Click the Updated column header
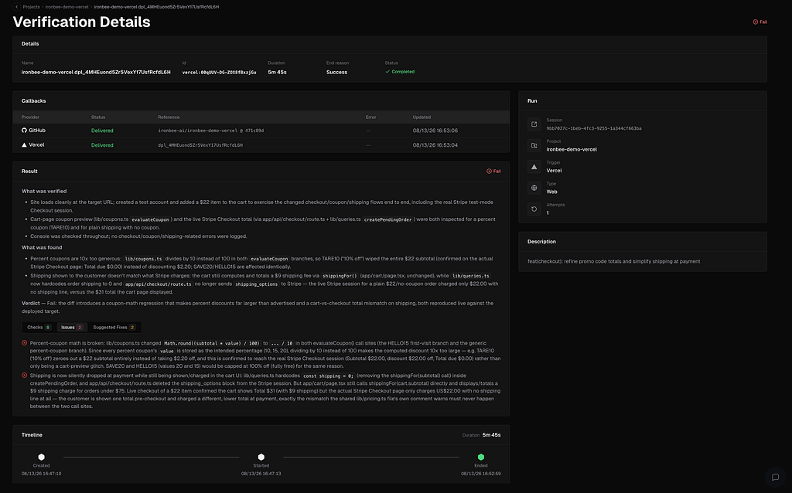The width and height of the screenshot is (792, 493). click(x=422, y=117)
